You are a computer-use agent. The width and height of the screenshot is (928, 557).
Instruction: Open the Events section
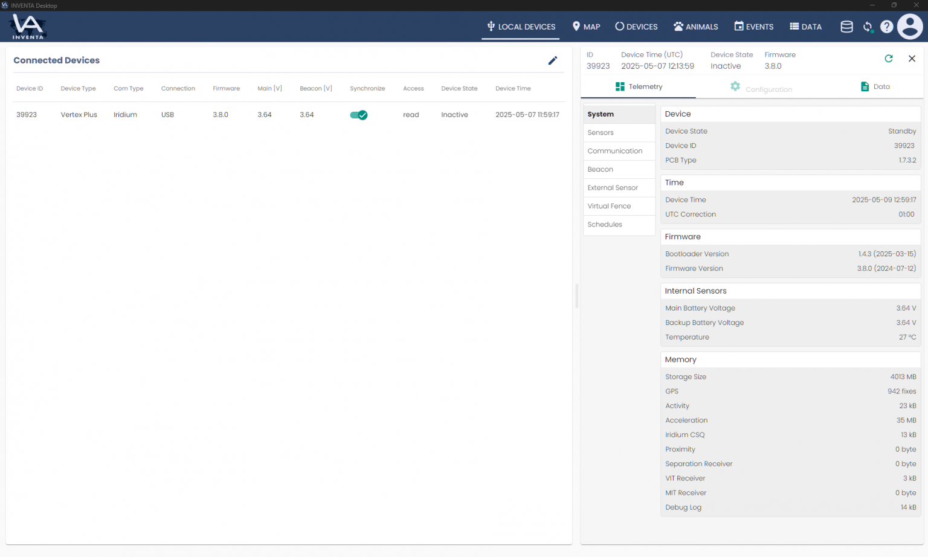click(753, 27)
